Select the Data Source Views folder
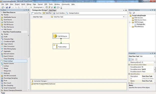Viewport: 156px width, 94px height. (x=140, y=20)
